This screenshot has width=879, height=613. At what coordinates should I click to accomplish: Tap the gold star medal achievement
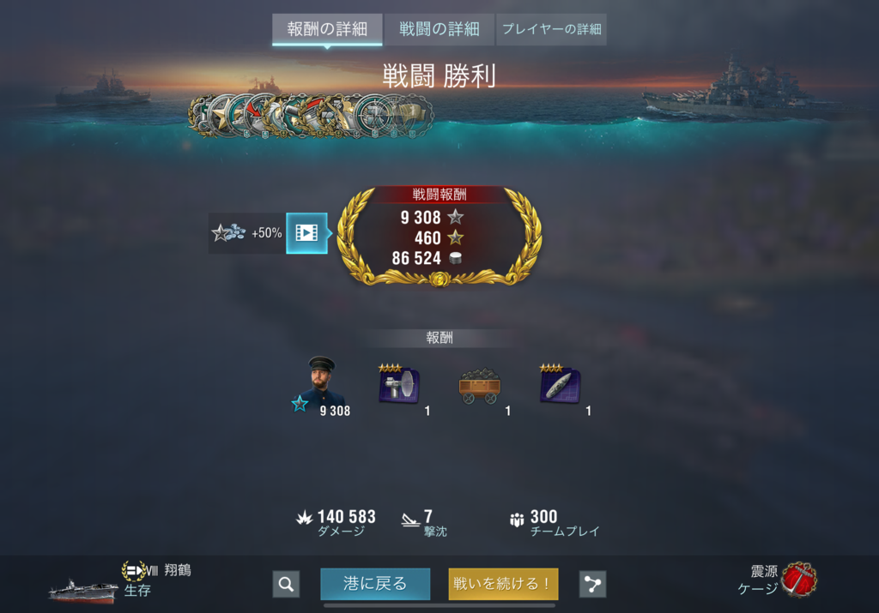tap(223, 116)
